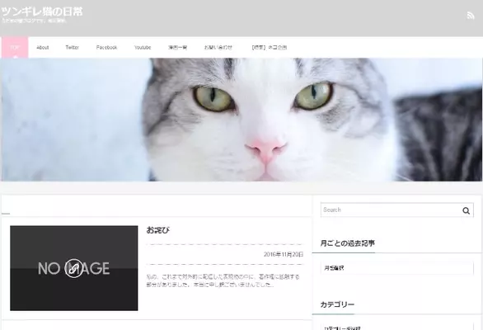Image resolution: width=483 pixels, height=330 pixels.
Task: Click the cat header banner image
Action: [242, 120]
